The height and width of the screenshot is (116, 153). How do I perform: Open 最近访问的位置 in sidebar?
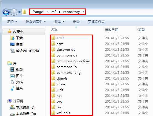[28, 50]
